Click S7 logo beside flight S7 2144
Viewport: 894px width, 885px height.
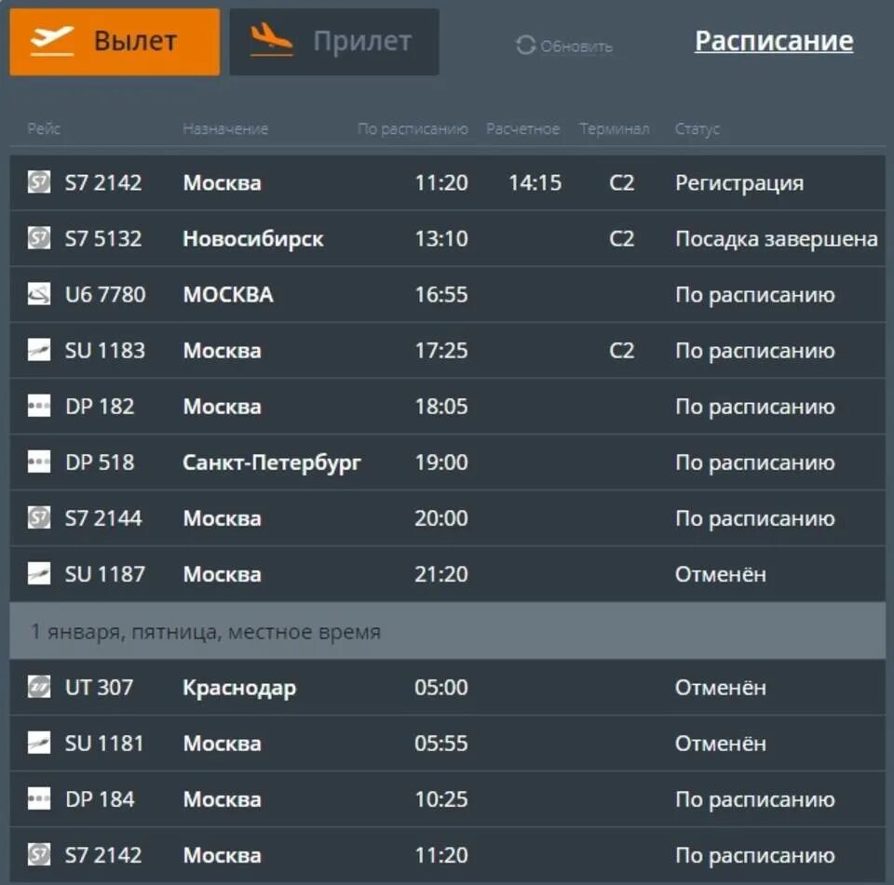point(39,517)
